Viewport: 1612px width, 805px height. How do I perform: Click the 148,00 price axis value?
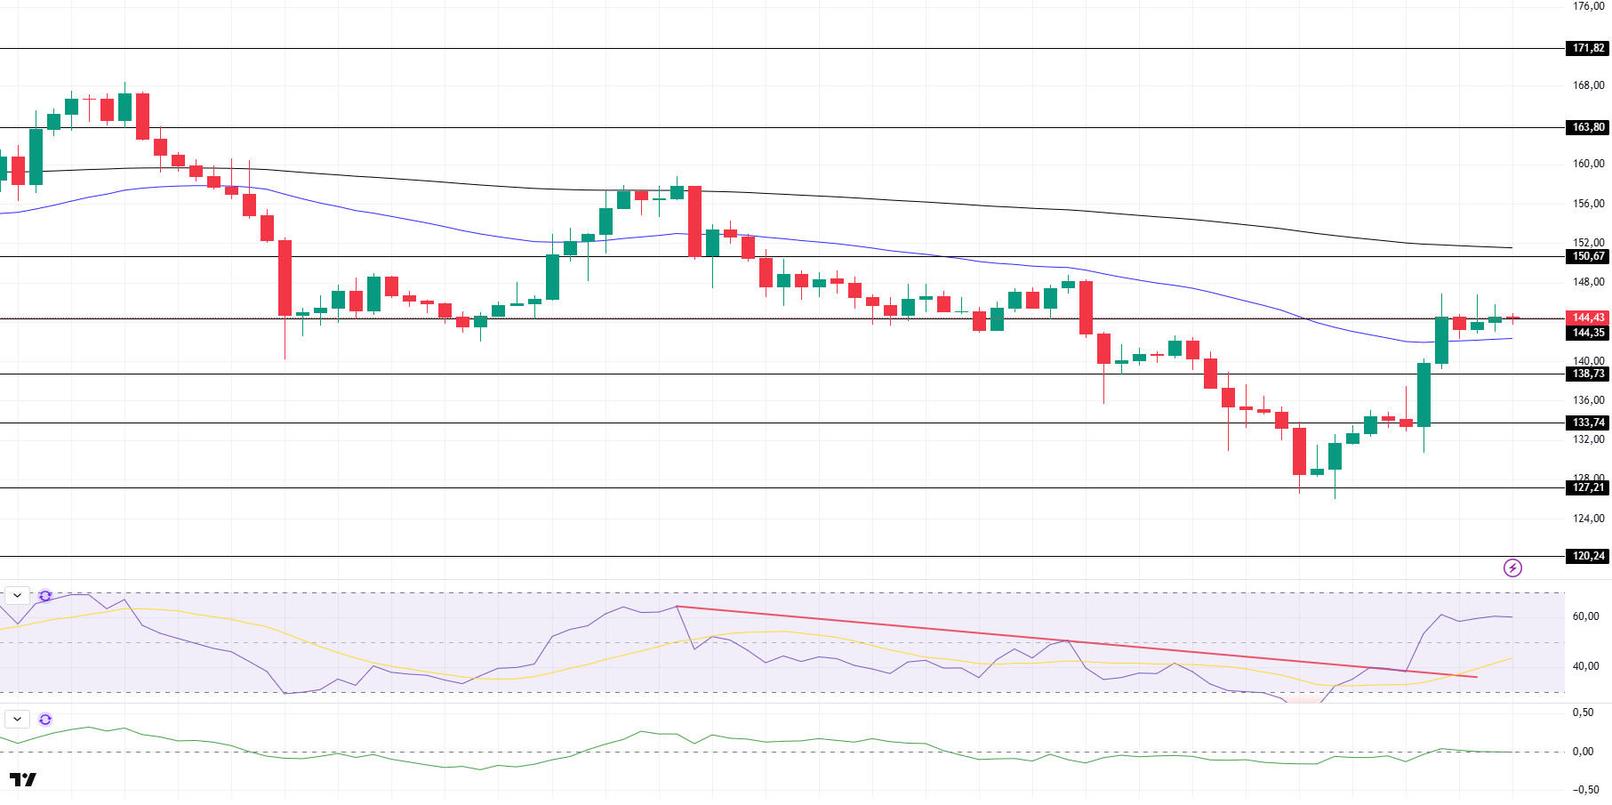[x=1588, y=282]
